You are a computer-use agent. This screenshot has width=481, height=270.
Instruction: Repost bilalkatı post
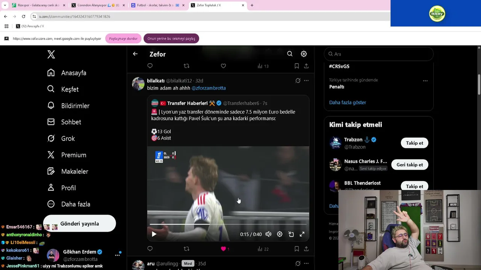point(186,249)
